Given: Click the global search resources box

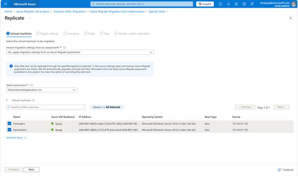Looking at the screenshot, I should coord(141,4).
